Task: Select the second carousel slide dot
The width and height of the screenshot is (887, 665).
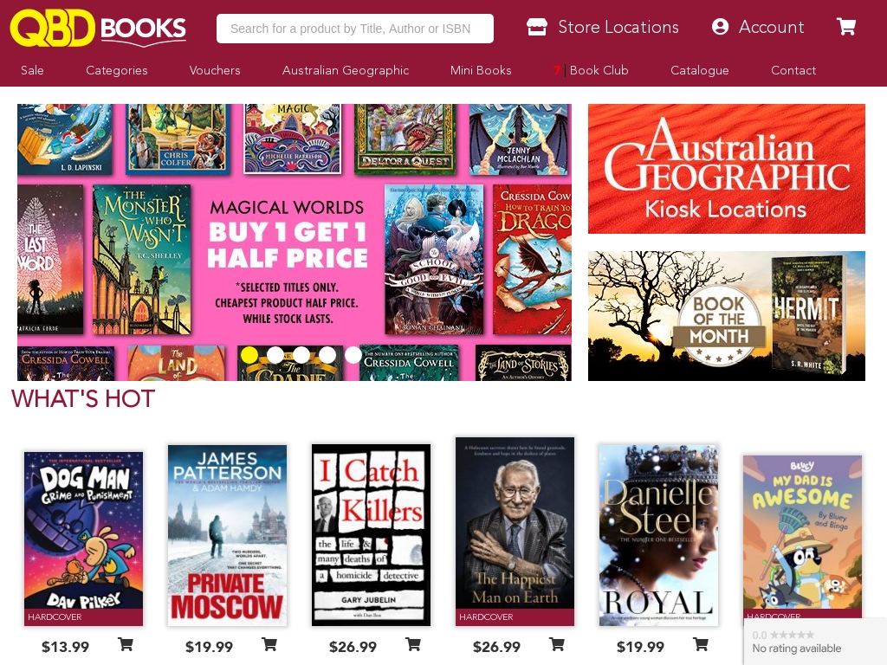Action: click(x=275, y=355)
